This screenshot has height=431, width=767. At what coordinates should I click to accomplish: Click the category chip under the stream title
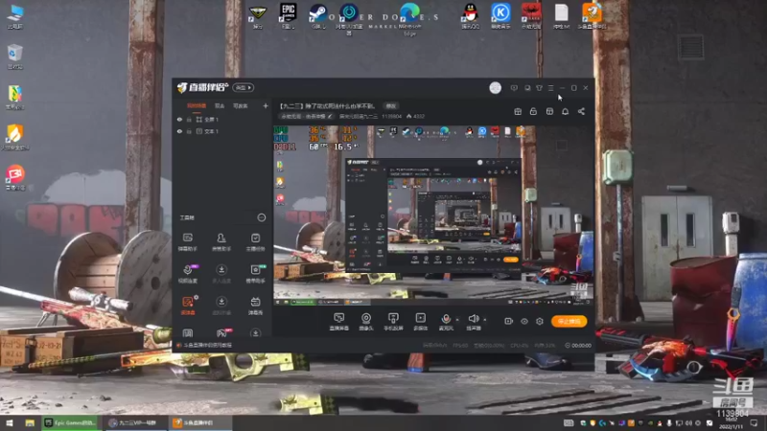click(307, 116)
